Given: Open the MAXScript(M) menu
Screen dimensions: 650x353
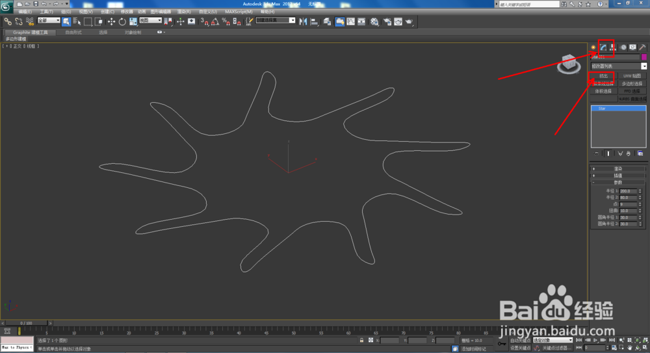Looking at the screenshot, I should click(x=239, y=12).
